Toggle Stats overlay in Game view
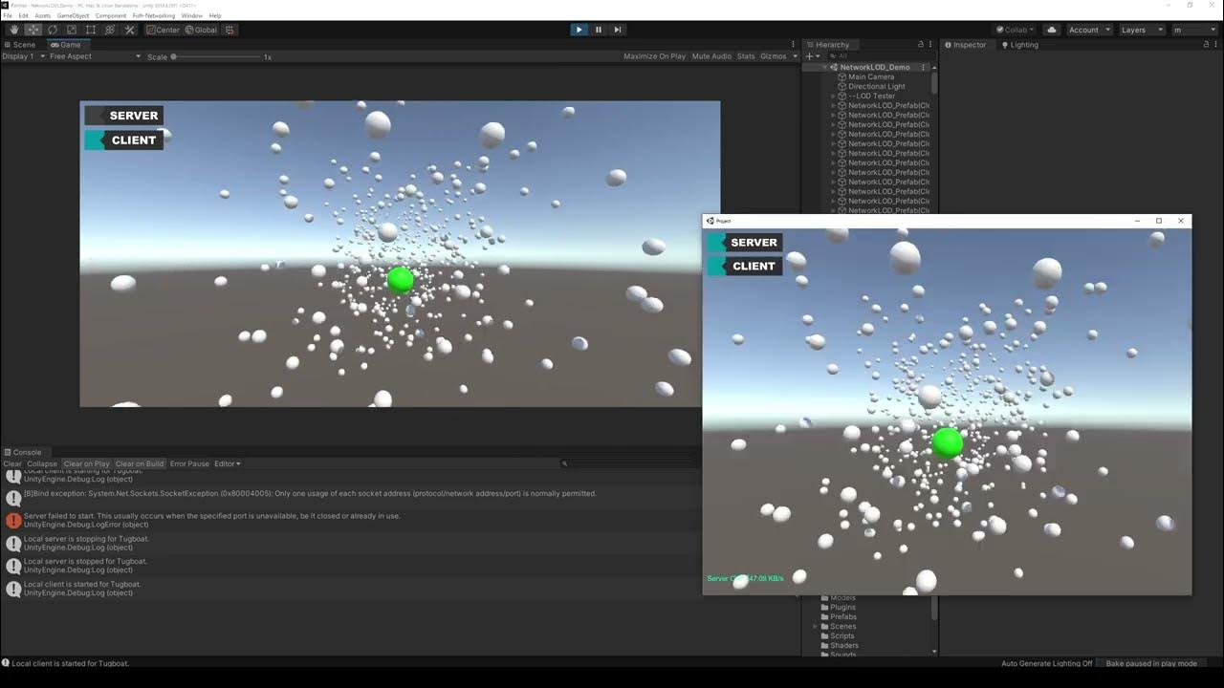This screenshot has height=688, width=1224. 746,56
